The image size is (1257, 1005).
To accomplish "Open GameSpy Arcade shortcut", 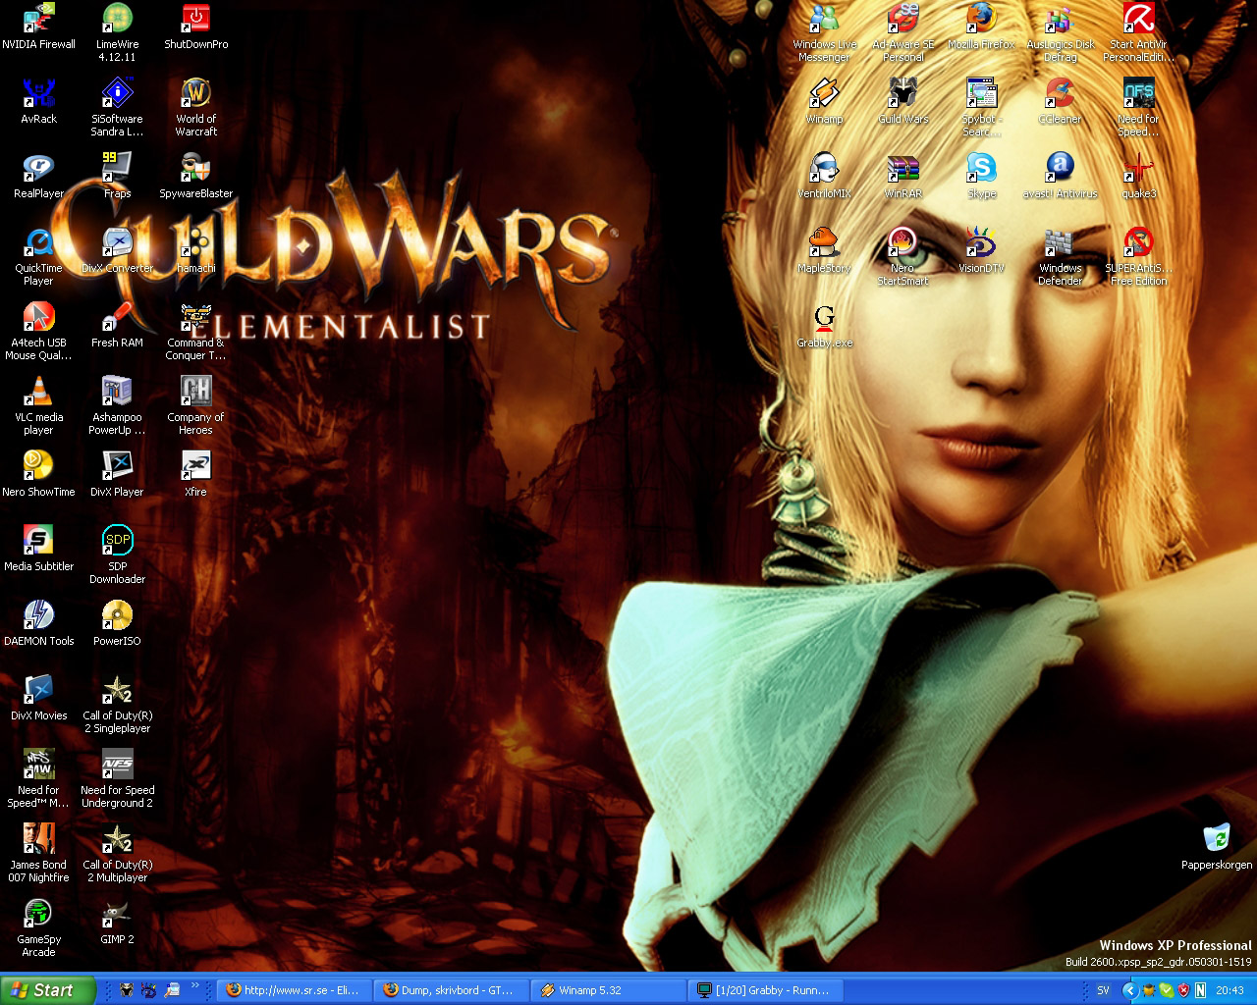I will pos(38,928).
